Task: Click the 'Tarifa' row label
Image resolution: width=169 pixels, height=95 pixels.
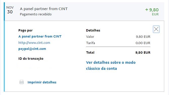Action: tap(91, 43)
